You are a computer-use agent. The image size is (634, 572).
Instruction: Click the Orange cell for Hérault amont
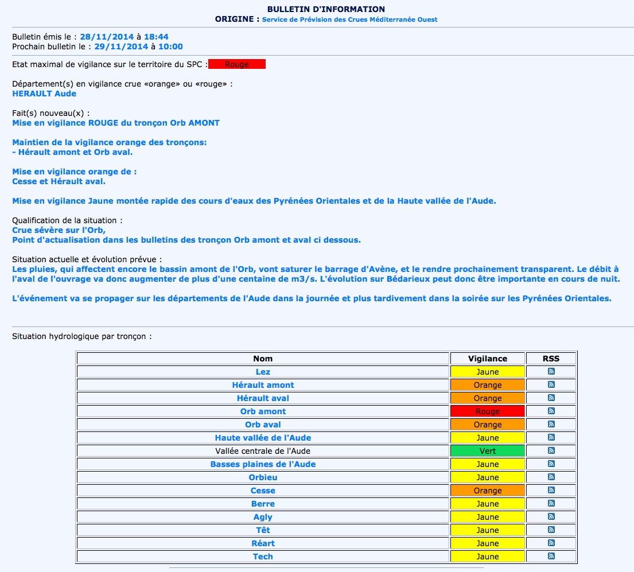pos(488,385)
